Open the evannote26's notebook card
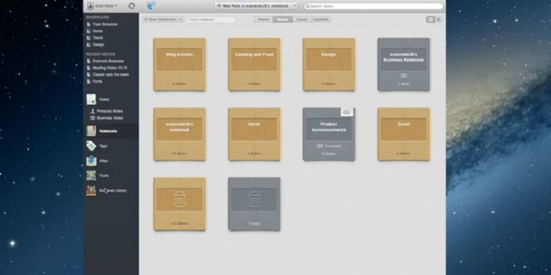551x275 pixels. 180,134
